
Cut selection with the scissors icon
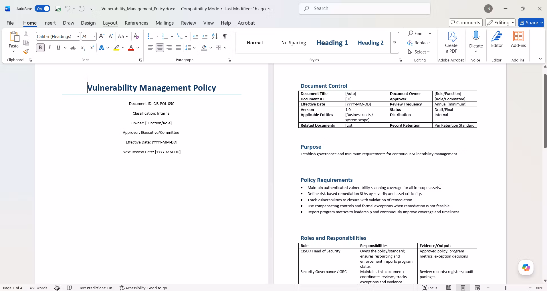26,34
